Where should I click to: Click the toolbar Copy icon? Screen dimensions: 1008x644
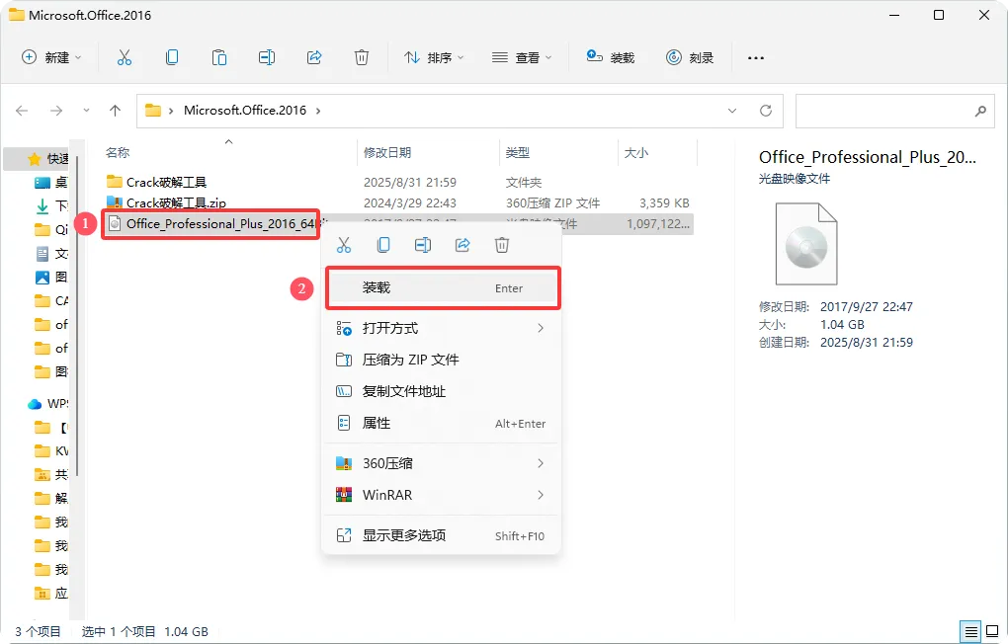tap(172, 57)
